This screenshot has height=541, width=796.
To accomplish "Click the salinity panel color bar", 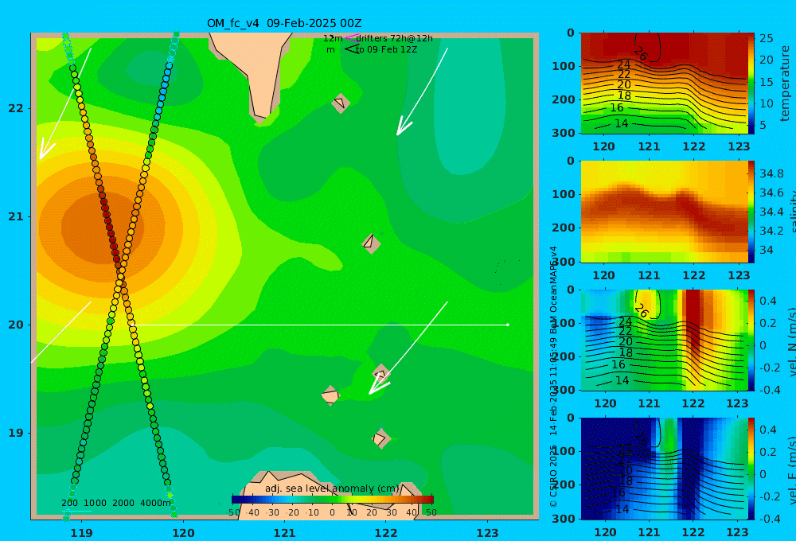I will (751, 212).
